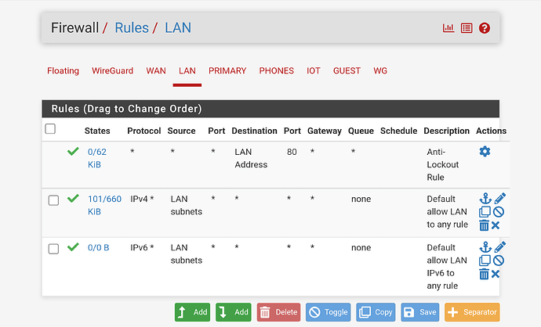Open Anti-Lockout Rule settings gear

(485, 151)
